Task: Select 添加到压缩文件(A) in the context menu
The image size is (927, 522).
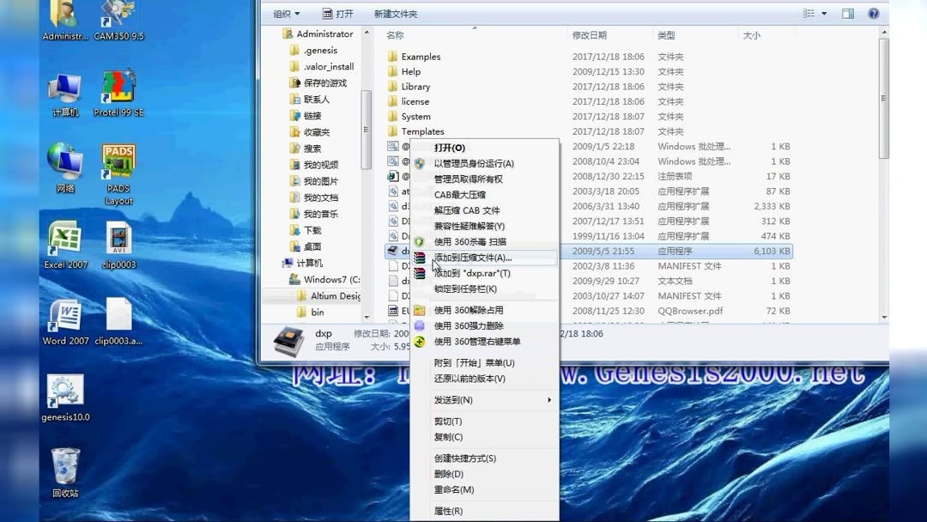Action: pyautogui.click(x=475, y=257)
